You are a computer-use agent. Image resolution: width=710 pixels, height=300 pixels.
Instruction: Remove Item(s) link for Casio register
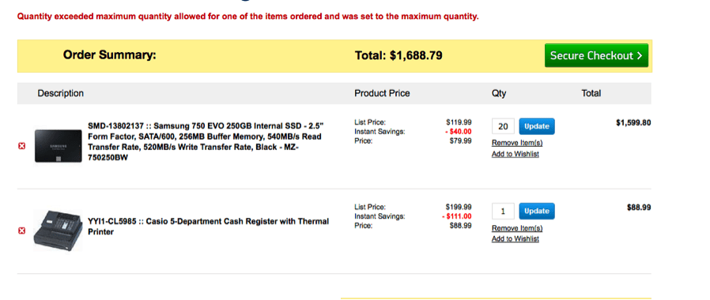[x=517, y=228]
